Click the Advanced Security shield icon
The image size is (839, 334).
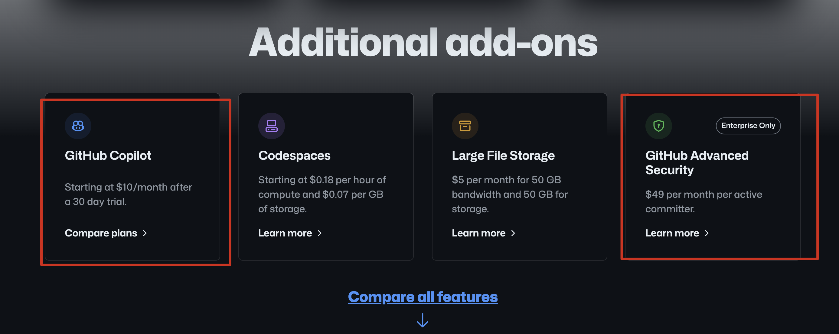click(x=658, y=126)
